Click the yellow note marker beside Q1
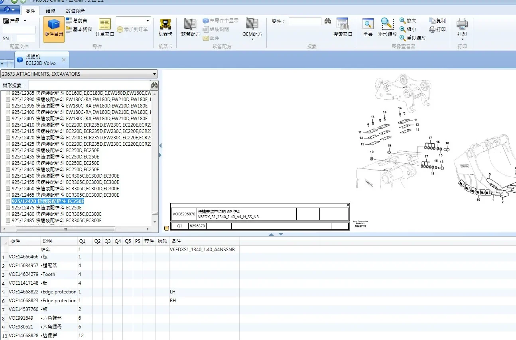Viewport: 516px width, 340px height. [x=167, y=228]
